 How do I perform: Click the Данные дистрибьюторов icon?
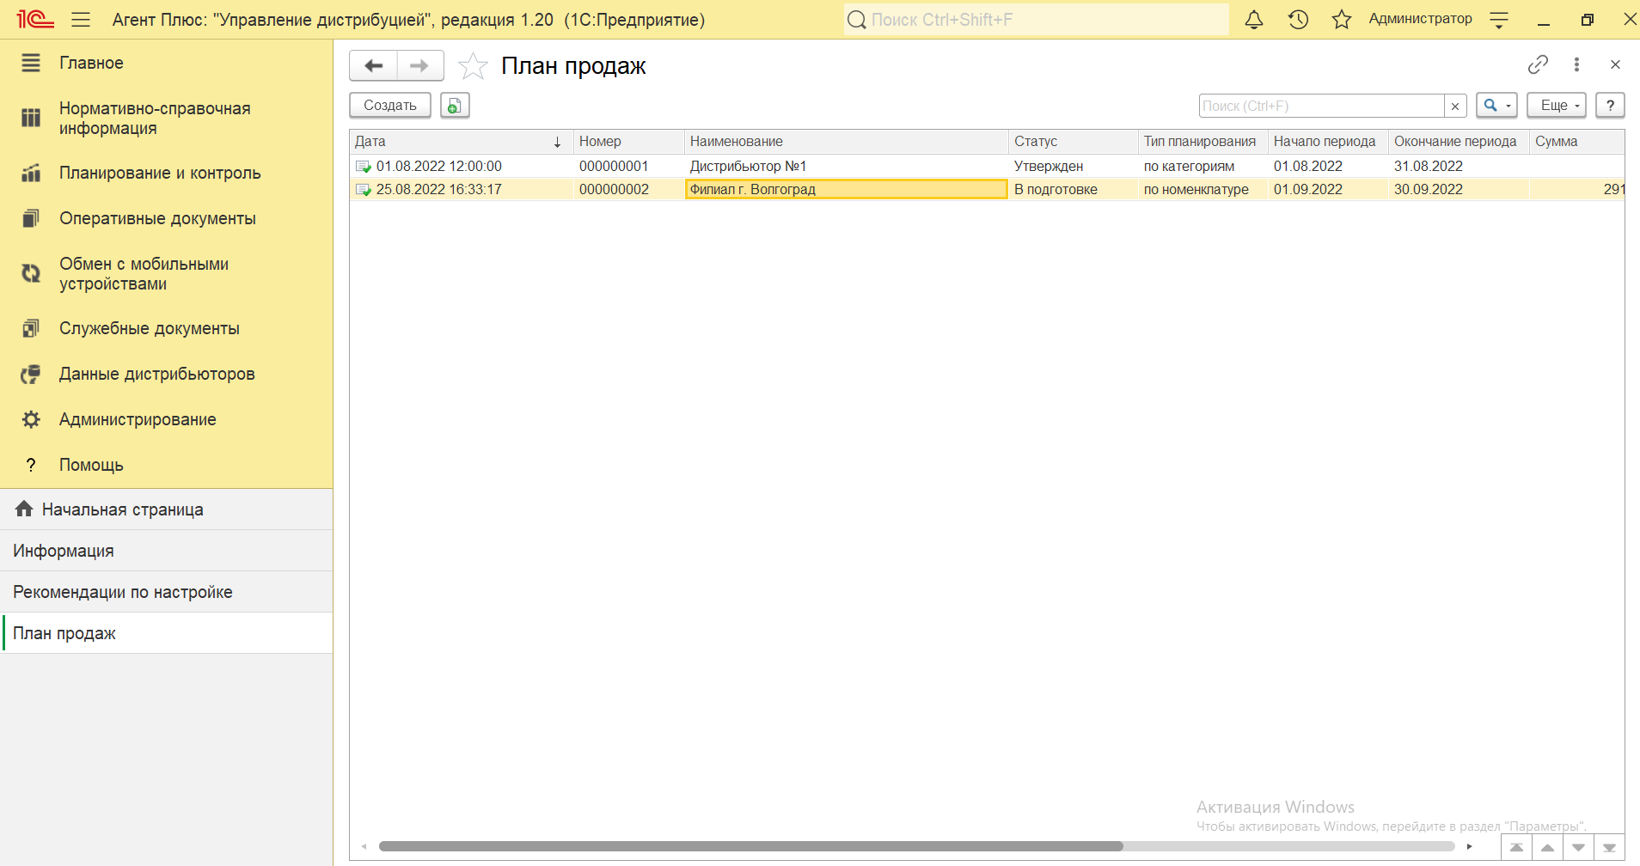tap(31, 374)
